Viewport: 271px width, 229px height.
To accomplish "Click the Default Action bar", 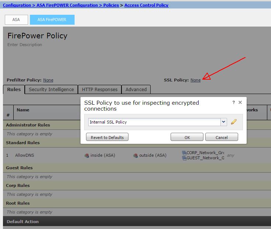I will 137,221.
